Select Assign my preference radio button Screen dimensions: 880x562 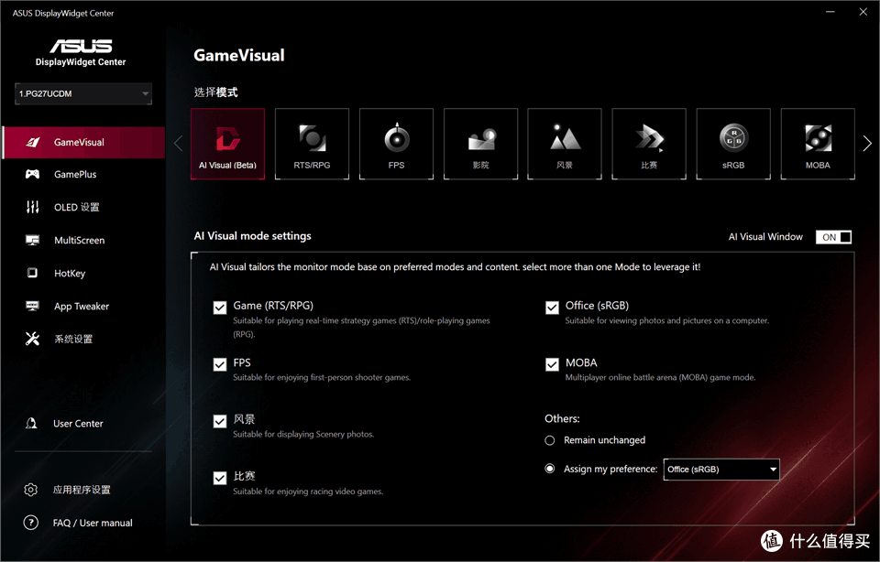pos(550,469)
